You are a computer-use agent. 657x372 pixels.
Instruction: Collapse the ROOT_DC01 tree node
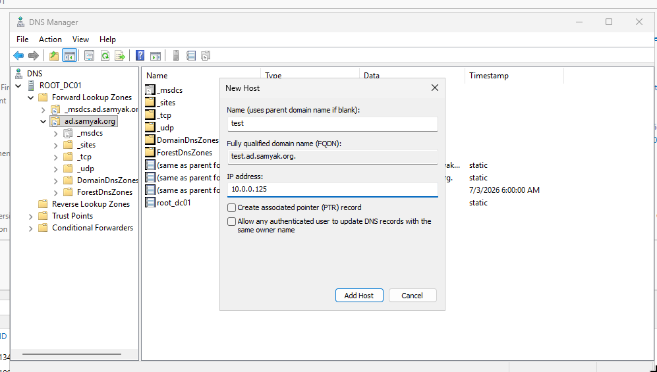click(x=18, y=86)
